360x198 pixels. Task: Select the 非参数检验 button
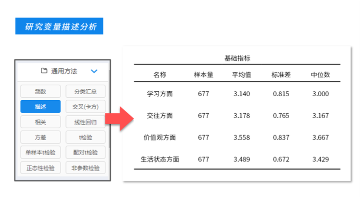(x=85, y=168)
